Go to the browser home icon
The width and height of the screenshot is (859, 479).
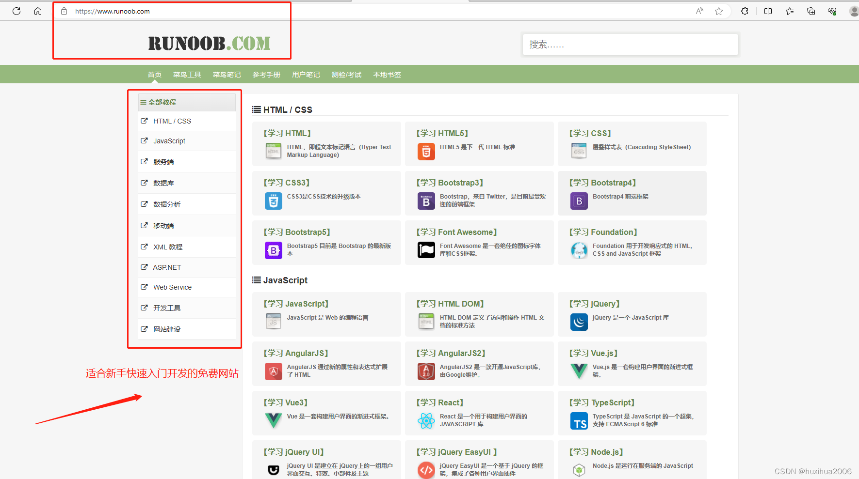click(38, 11)
